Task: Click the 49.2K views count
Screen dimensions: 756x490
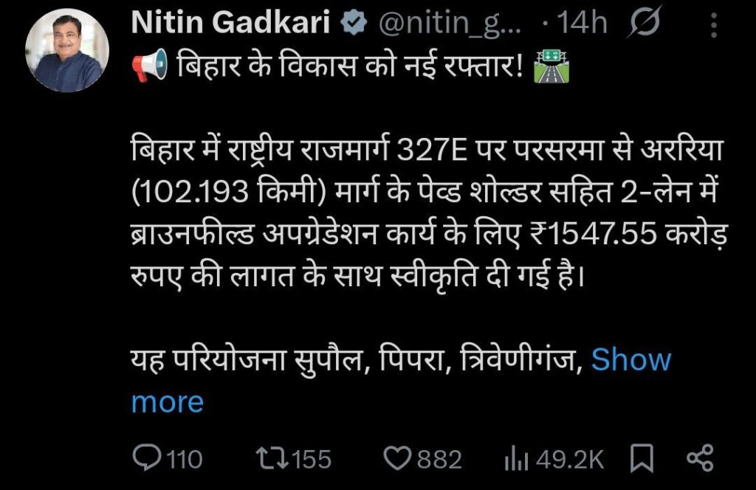Action: [570, 460]
